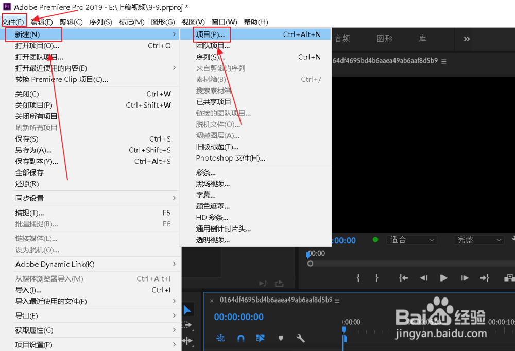
Task: Open the 适合 zoom level dropdown
Action: click(412, 240)
